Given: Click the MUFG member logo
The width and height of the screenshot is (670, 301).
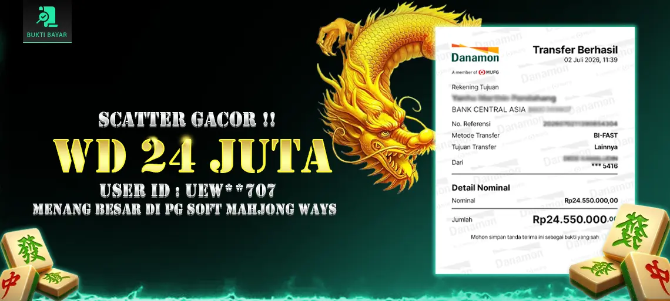Looking at the screenshot, I should (488, 72).
